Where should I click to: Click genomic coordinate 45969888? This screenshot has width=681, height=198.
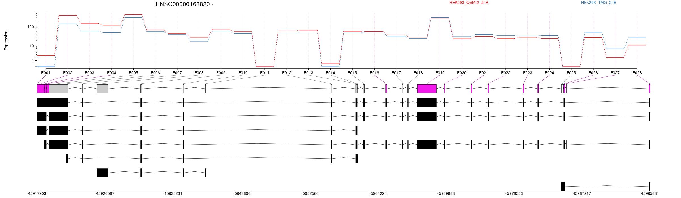coord(445,194)
